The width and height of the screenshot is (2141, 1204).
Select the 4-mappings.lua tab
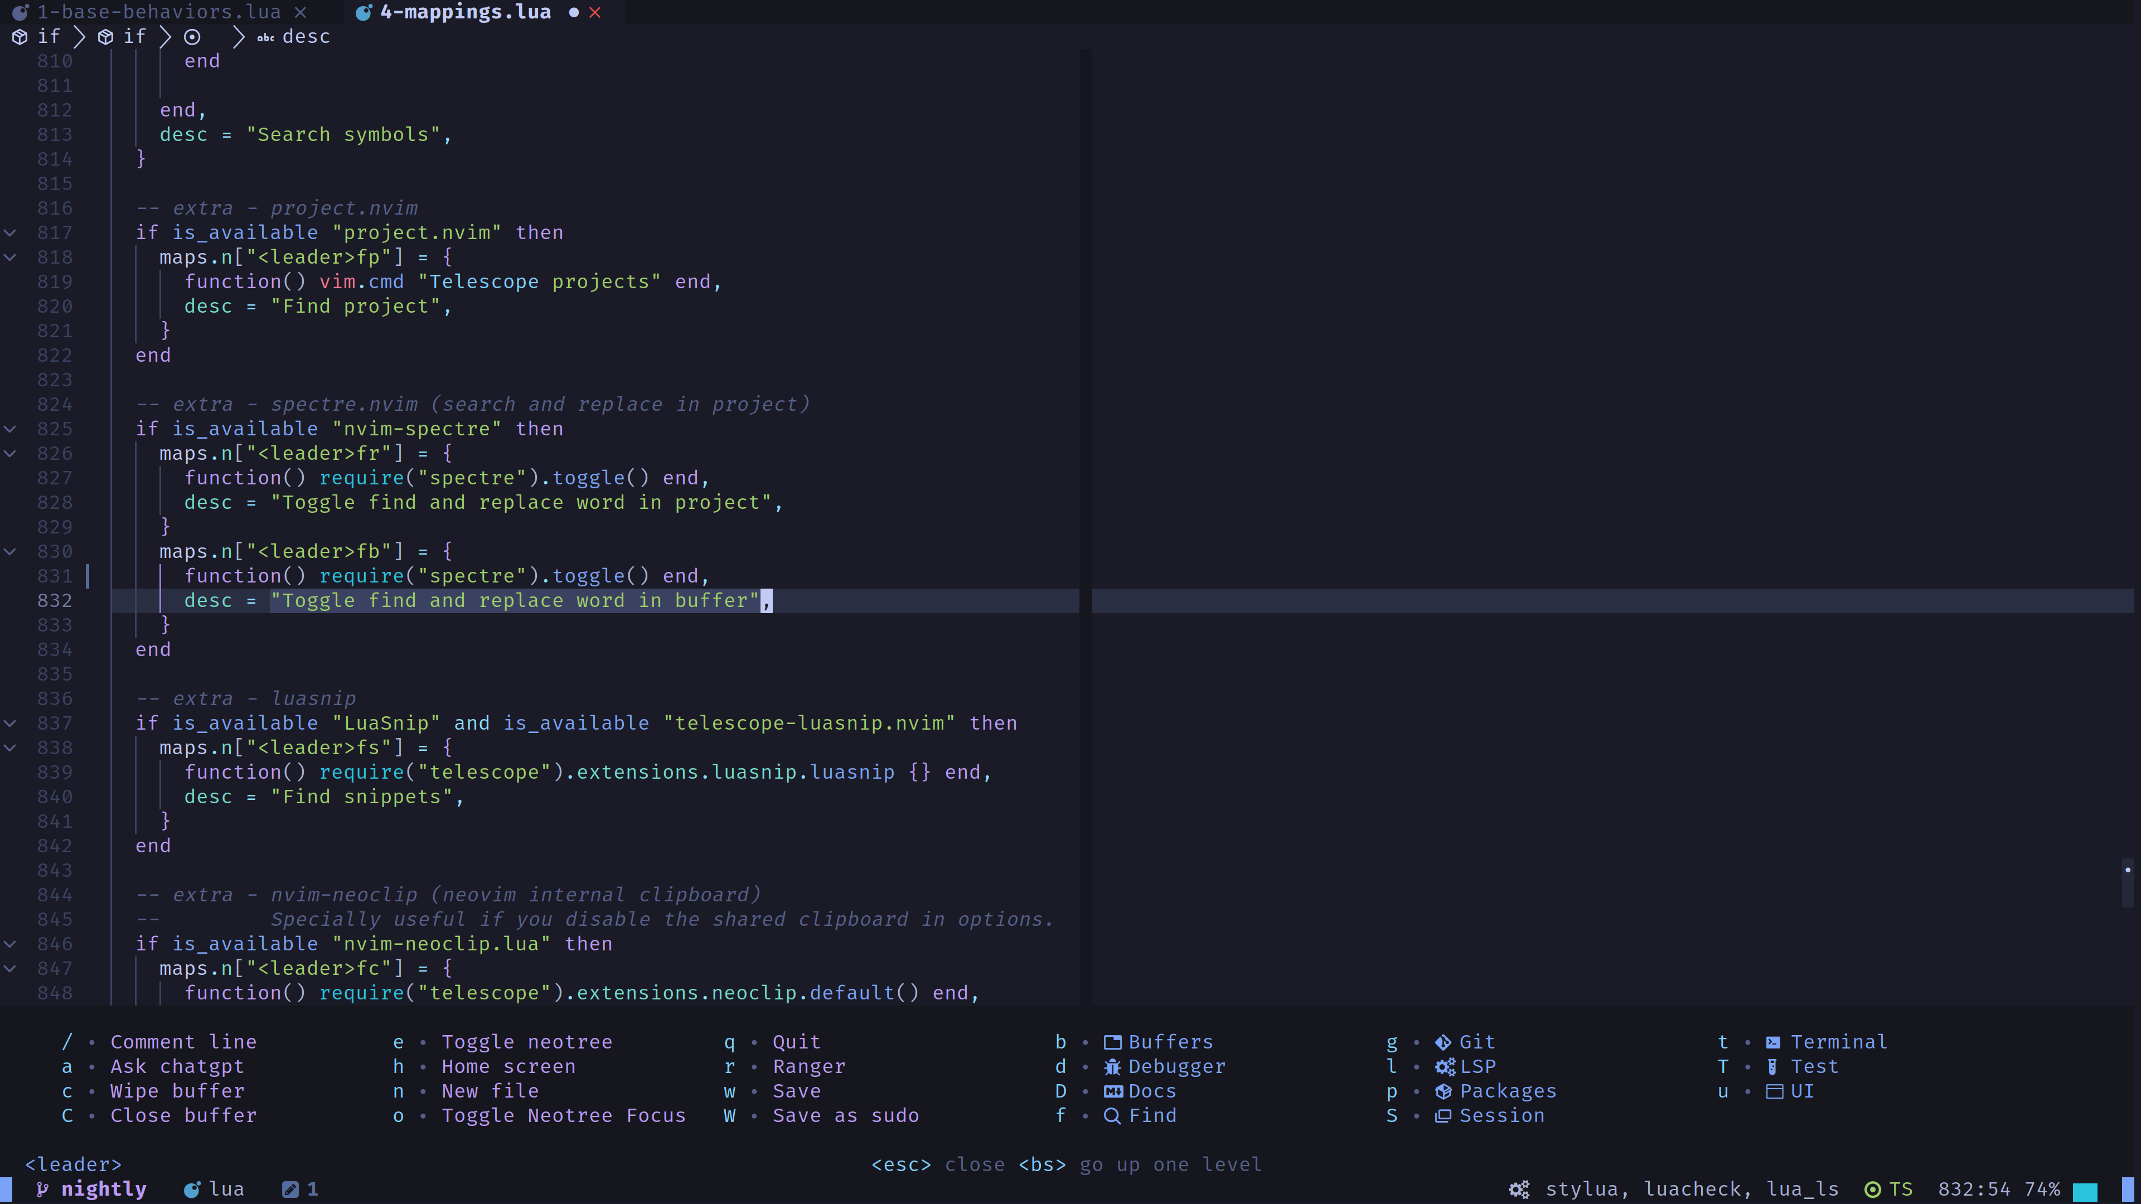[x=464, y=12]
